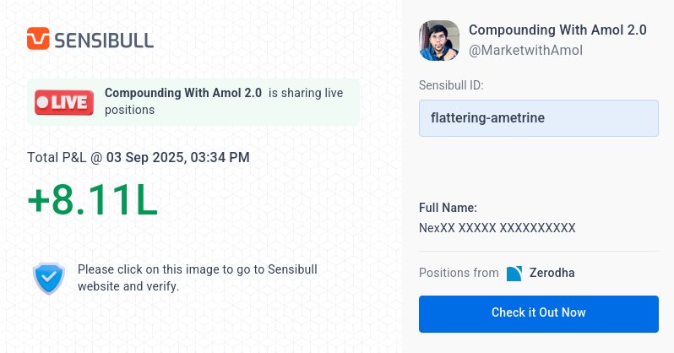Click the Check it Out Now button
674x353 pixels.
(x=539, y=314)
